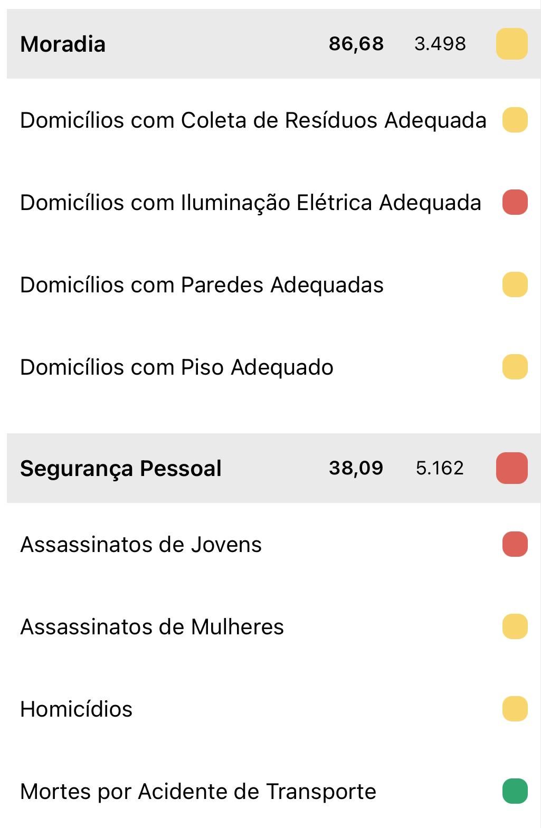Open Domicílios com Iluminação Elétrica Adequada
Viewport: 541px width, 828px height.
click(250, 203)
